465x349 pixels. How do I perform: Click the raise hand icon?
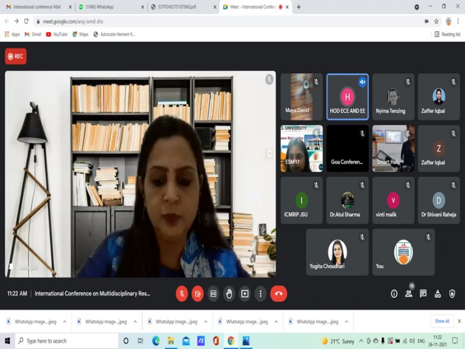(229, 294)
